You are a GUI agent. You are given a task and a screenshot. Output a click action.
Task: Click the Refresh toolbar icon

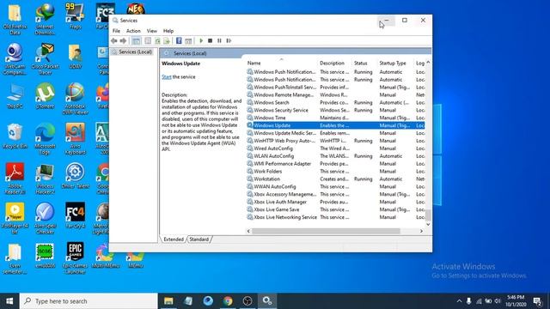click(157, 41)
